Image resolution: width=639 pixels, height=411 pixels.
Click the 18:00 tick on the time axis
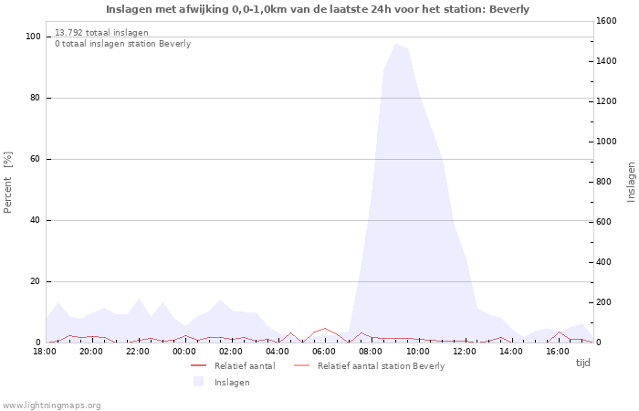[x=45, y=351]
